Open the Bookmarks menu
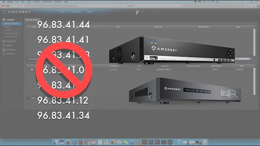This screenshot has height=146, width=260. point(47,2)
